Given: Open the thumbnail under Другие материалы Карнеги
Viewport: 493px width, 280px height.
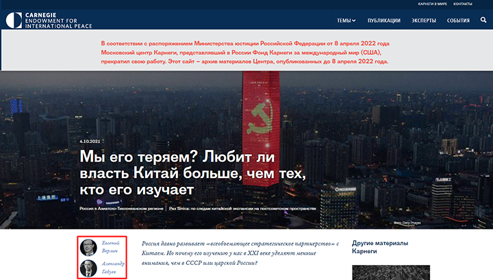Looking at the screenshot, I should [391, 272].
